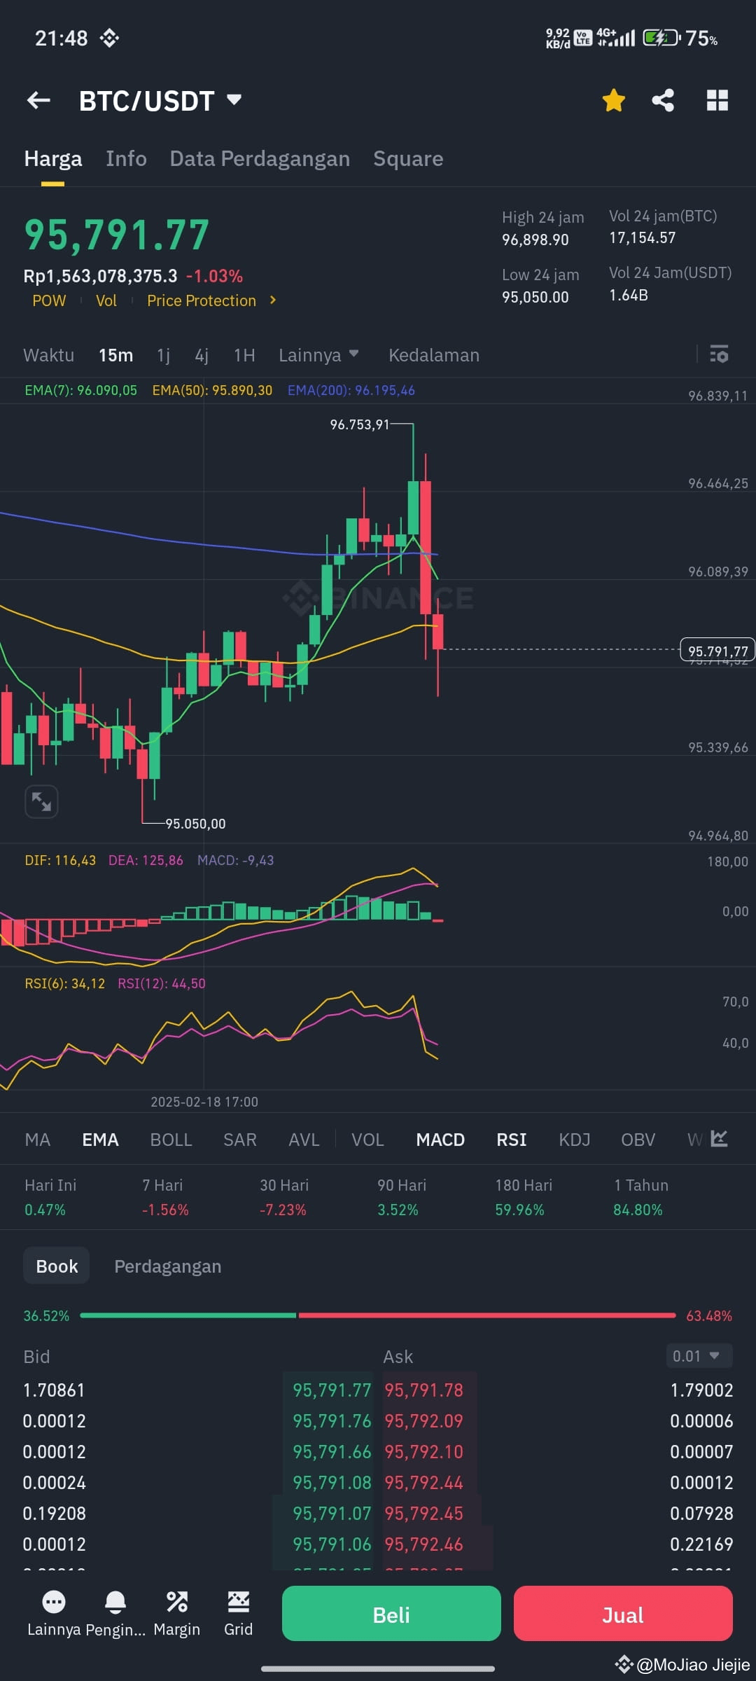
Task: Tap the 4G signal strength icon
Action: coord(616,37)
